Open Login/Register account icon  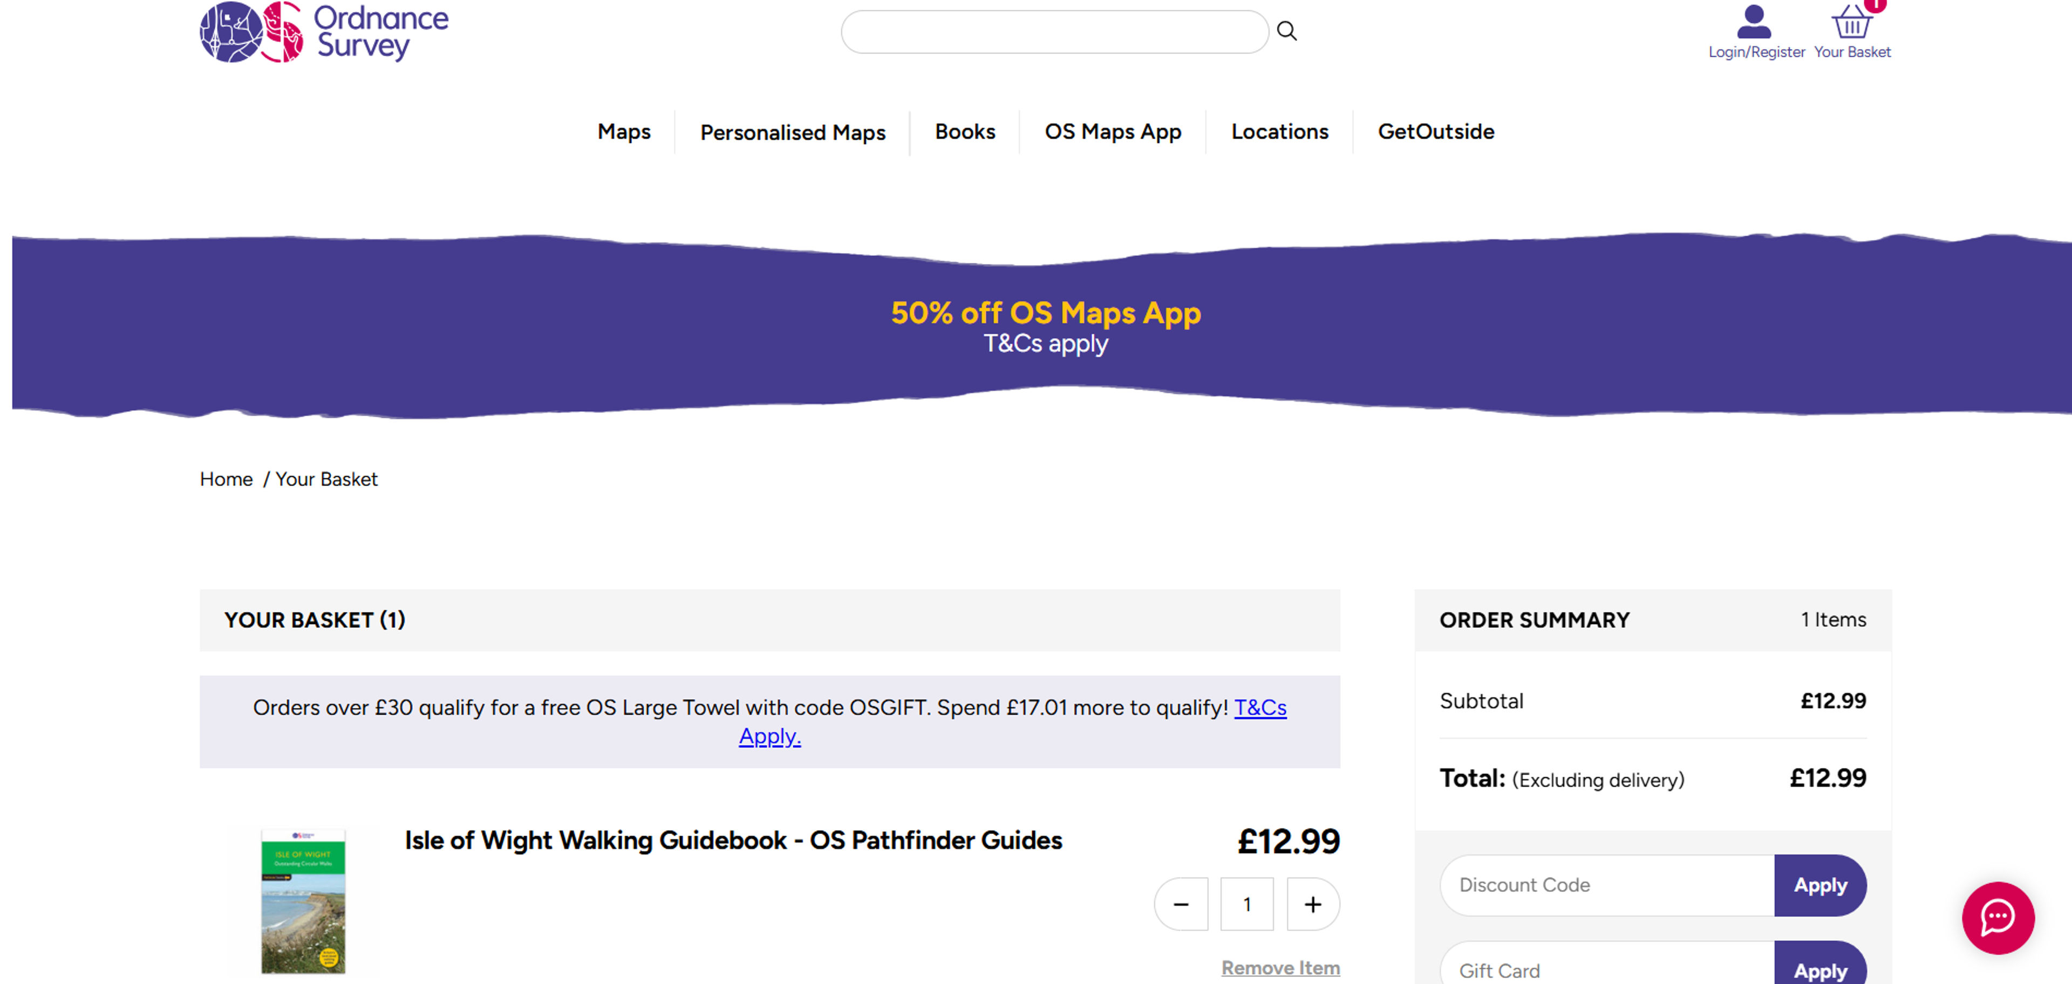(1756, 32)
